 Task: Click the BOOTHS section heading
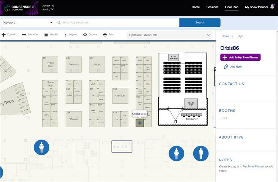(227, 111)
